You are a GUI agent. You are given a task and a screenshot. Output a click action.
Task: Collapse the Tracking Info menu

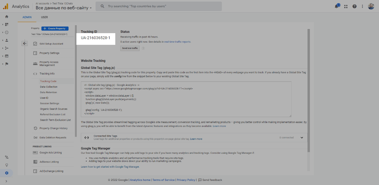[x=47, y=74]
